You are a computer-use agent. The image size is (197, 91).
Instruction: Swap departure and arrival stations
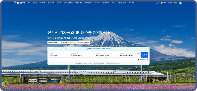pos(71,55)
